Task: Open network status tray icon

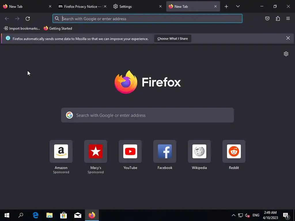Action: pos(241,215)
